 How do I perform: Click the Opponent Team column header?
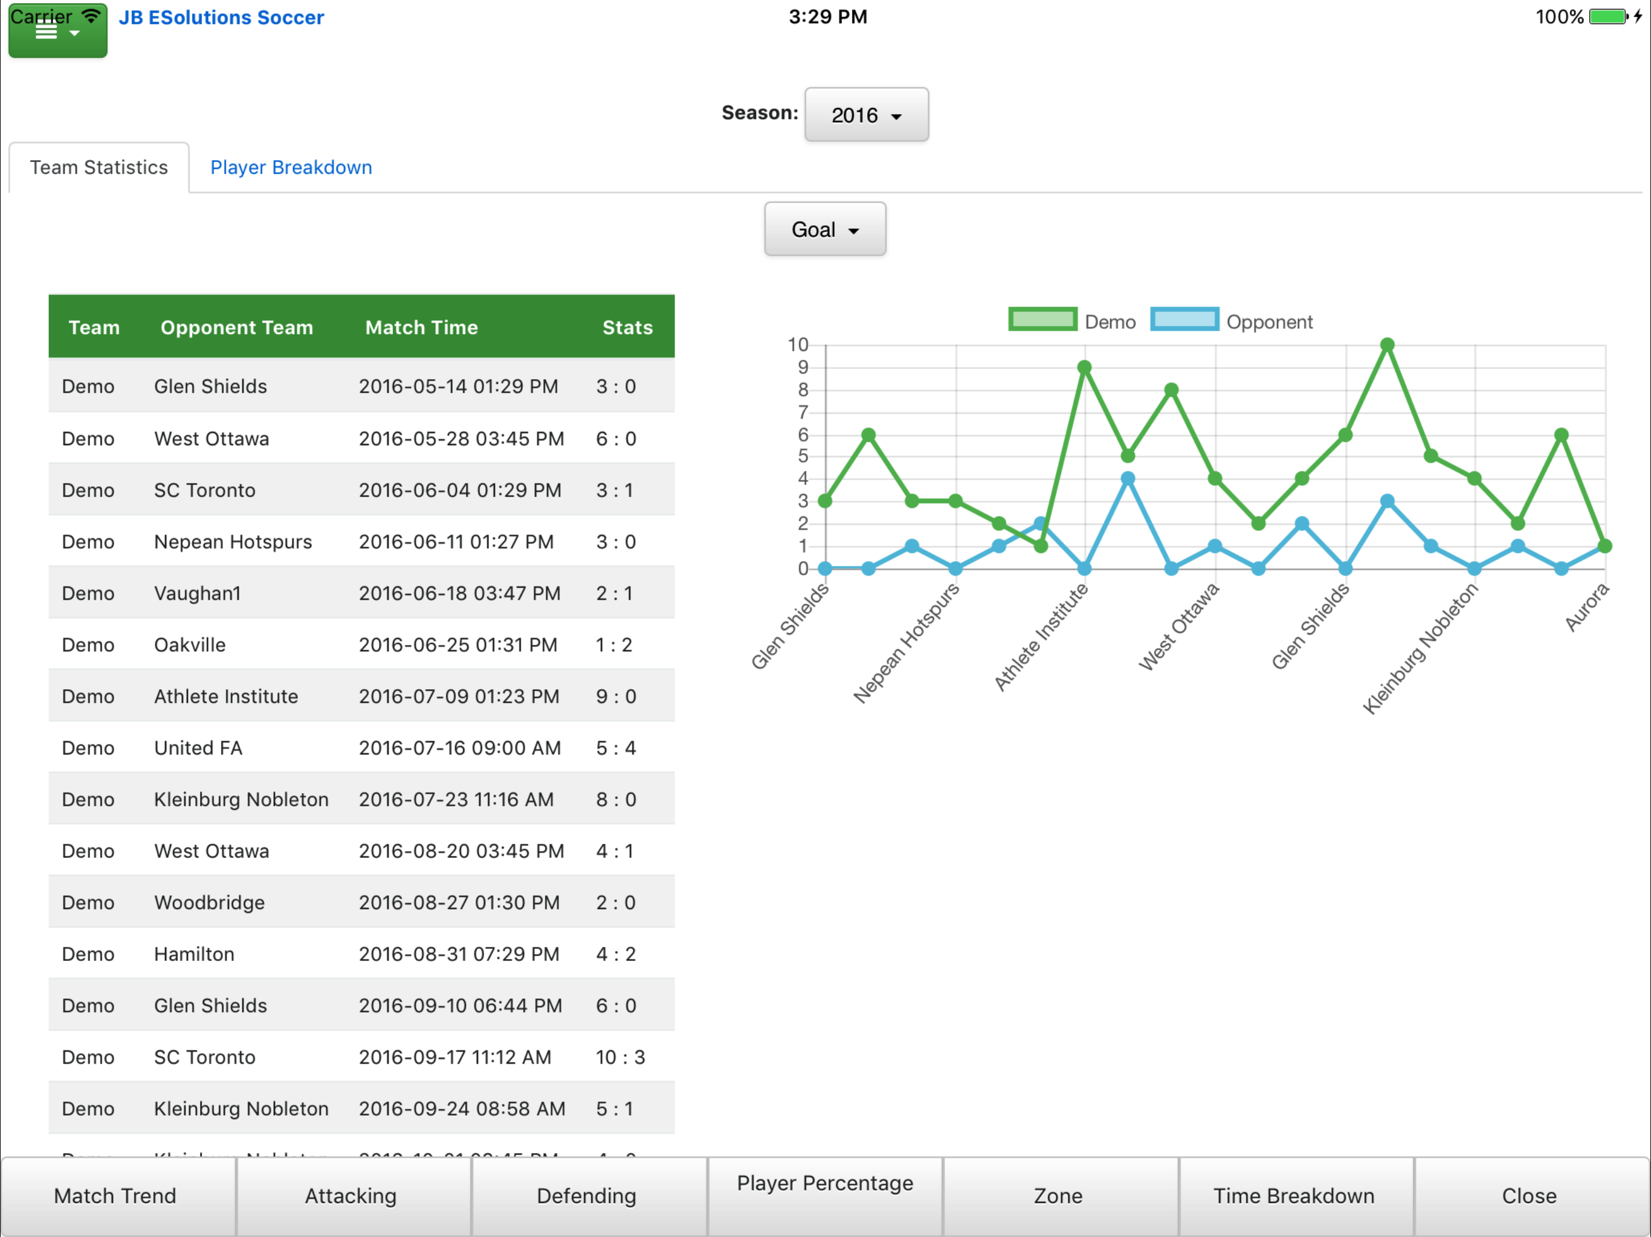coord(237,327)
